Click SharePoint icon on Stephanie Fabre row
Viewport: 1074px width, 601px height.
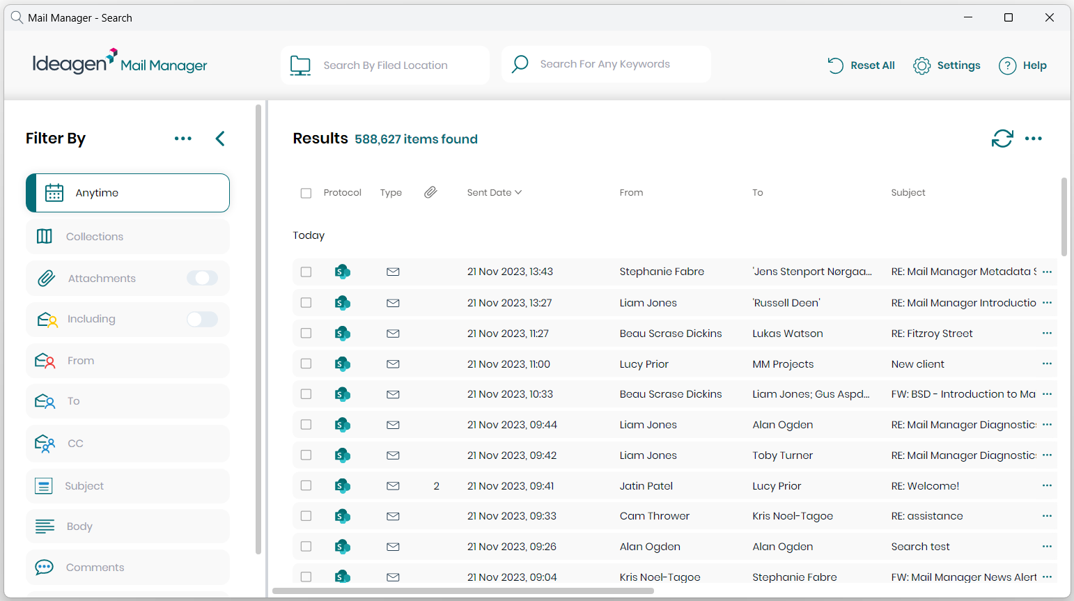[342, 272]
